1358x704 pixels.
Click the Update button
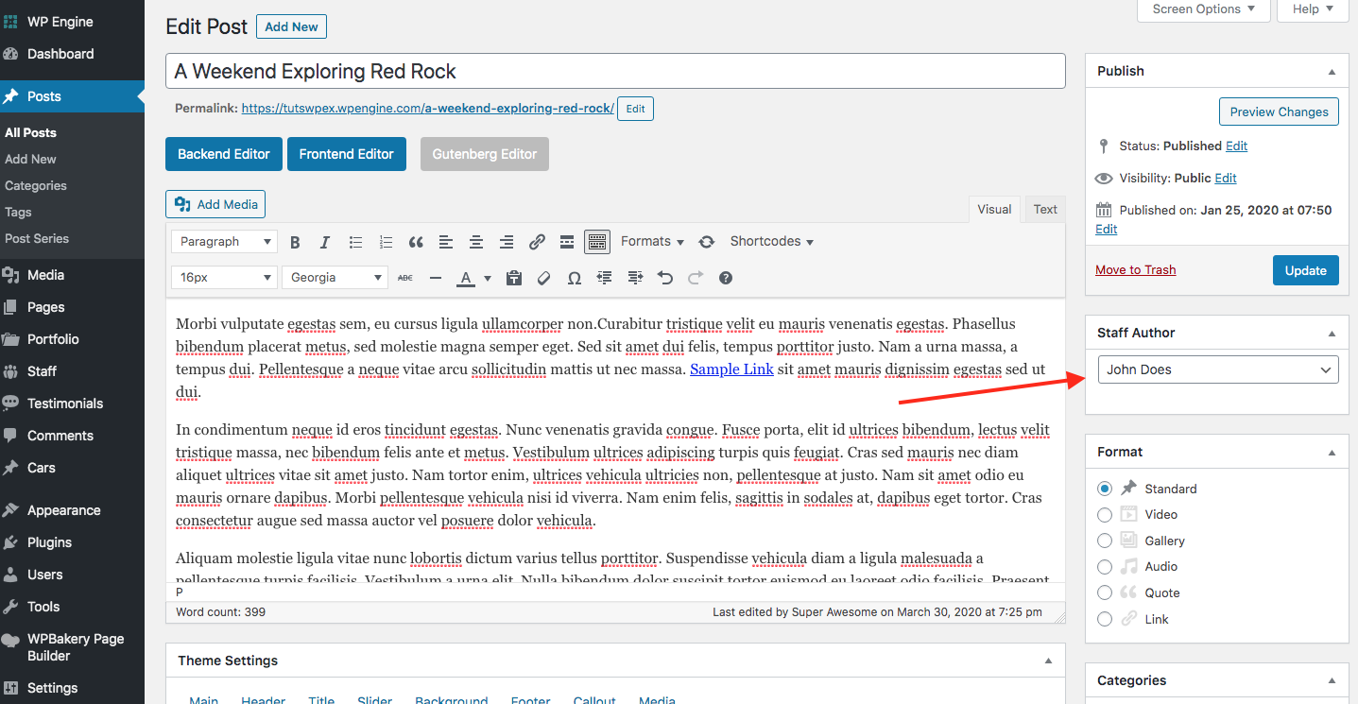pos(1305,270)
